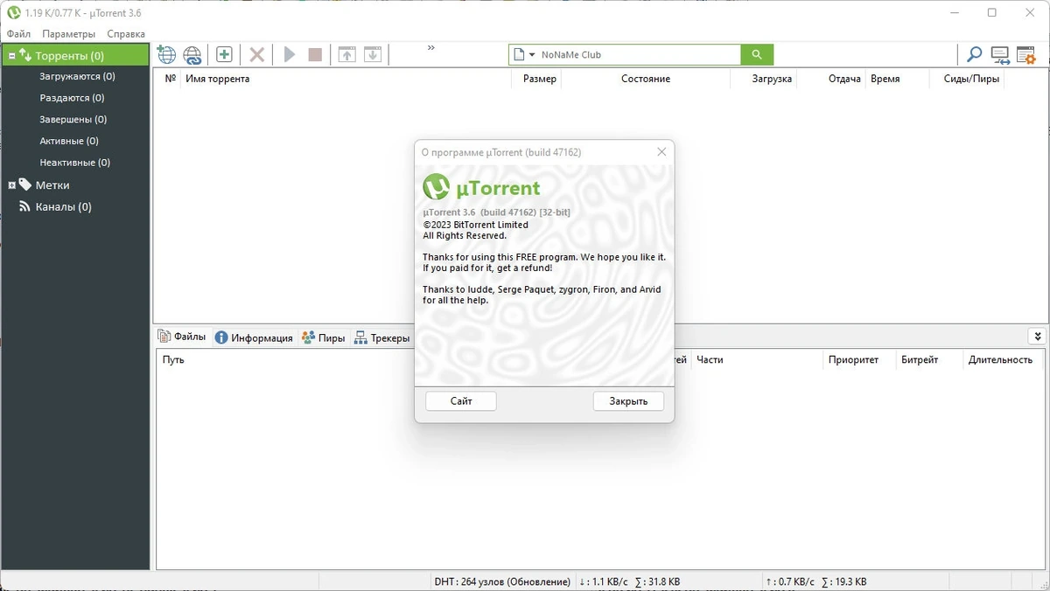Select Метки label item in sidebar

(x=52, y=185)
